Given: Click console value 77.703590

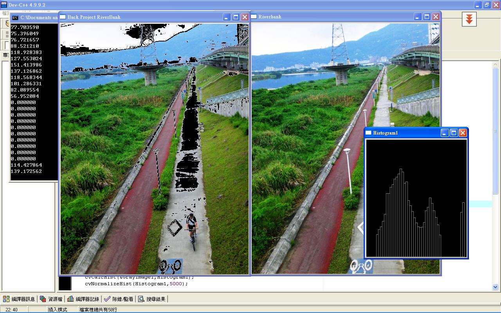Looking at the screenshot, I should [x=25, y=27].
